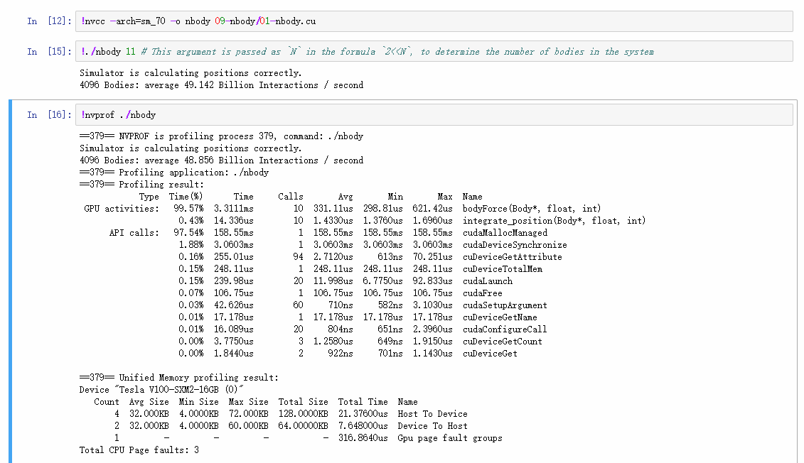The image size is (804, 463).
Task: Click the 128.0000KB total size value
Action: pyautogui.click(x=303, y=414)
